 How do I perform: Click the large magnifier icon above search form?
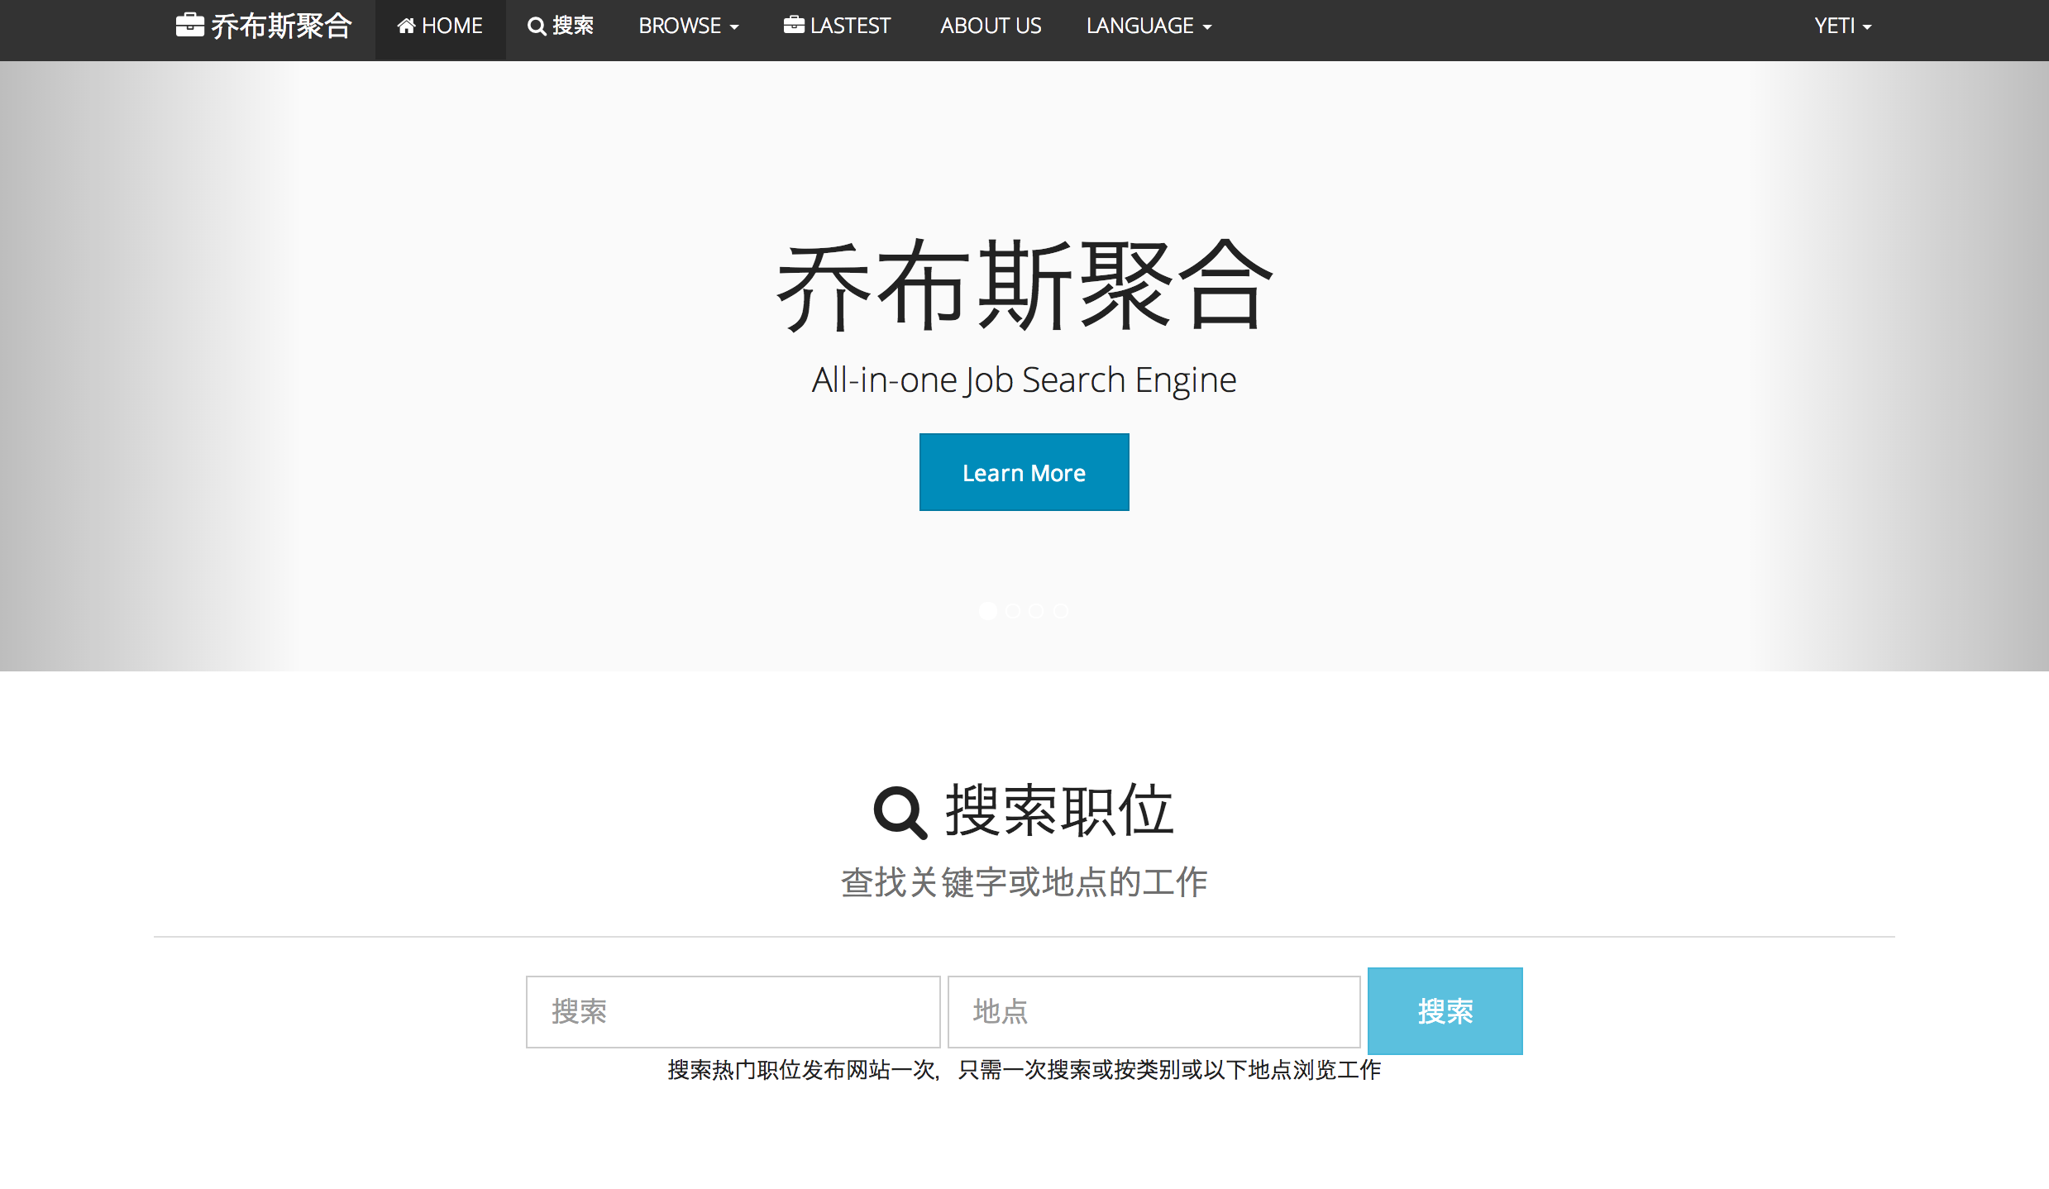click(900, 812)
